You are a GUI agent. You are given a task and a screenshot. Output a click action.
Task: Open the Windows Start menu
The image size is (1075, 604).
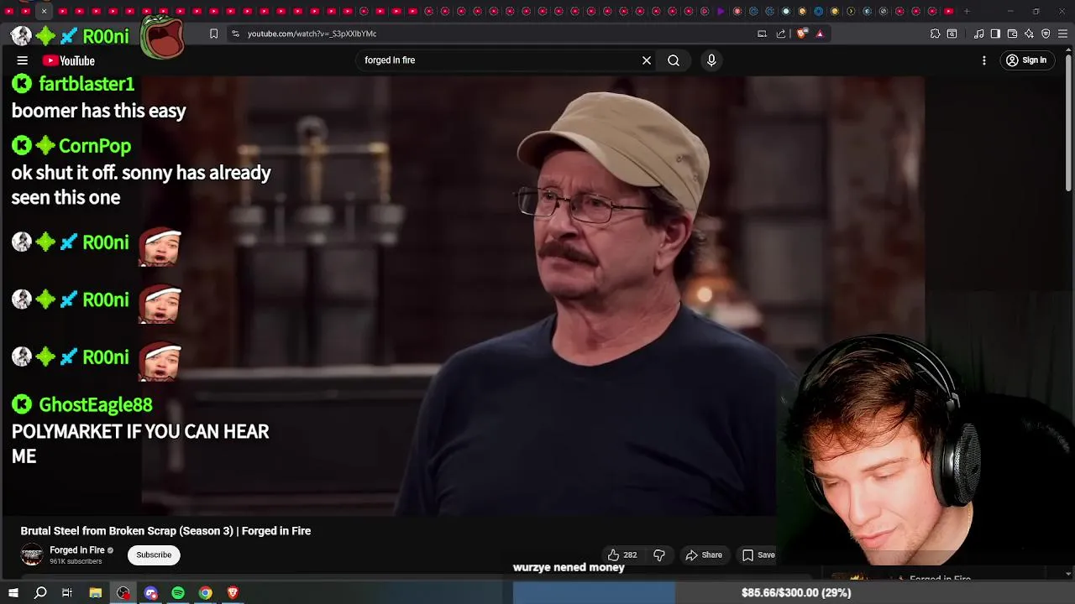tap(13, 592)
